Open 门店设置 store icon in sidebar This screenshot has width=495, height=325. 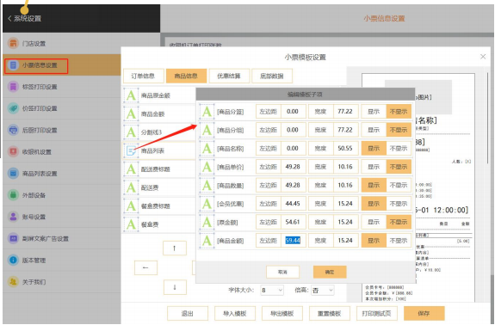pyautogui.click(x=13, y=43)
